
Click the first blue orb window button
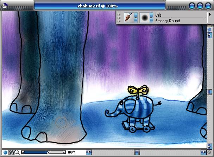[x=192, y=6]
